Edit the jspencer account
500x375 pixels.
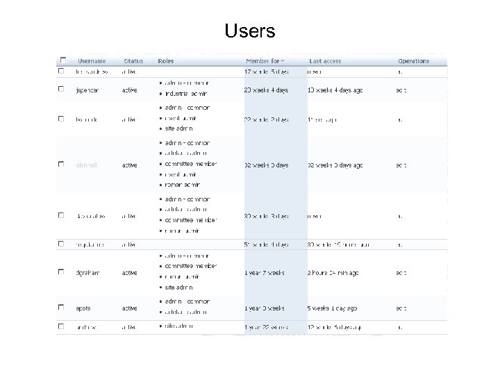point(401,89)
